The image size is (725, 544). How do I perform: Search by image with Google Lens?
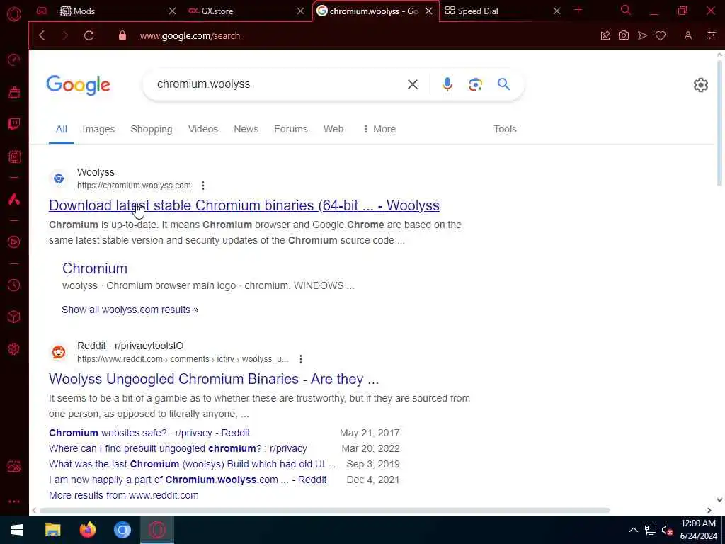tap(475, 84)
